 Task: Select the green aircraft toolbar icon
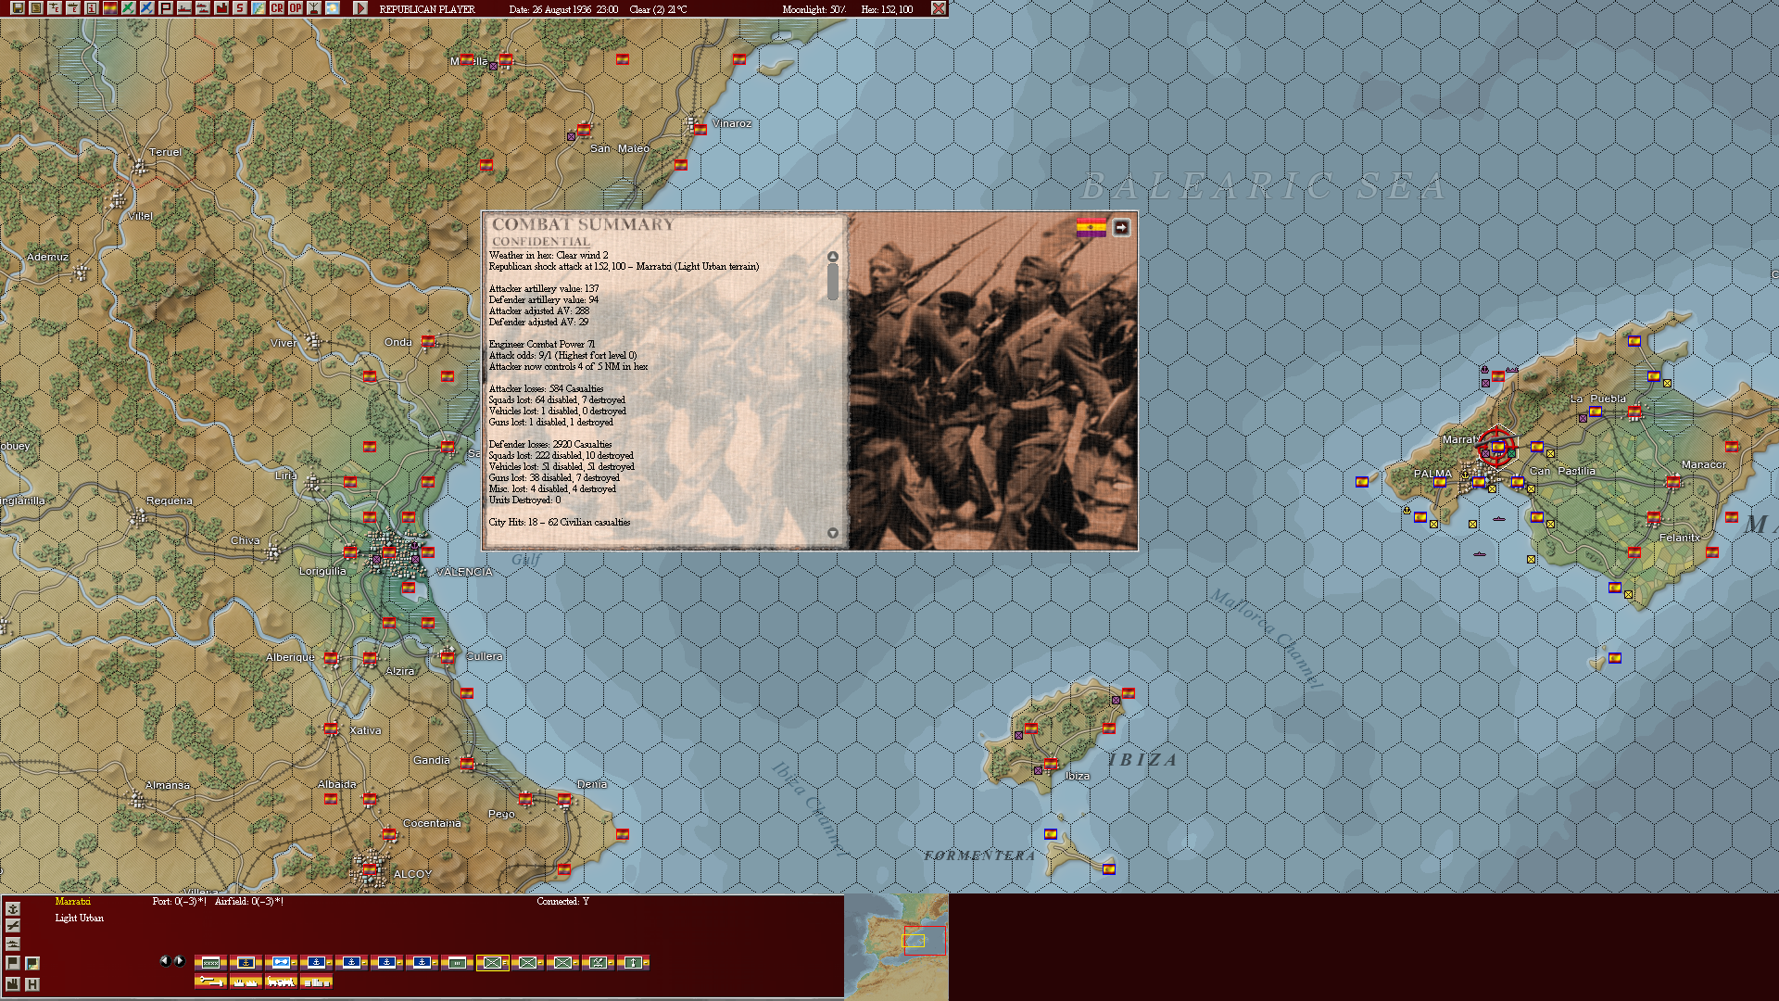pos(128,7)
